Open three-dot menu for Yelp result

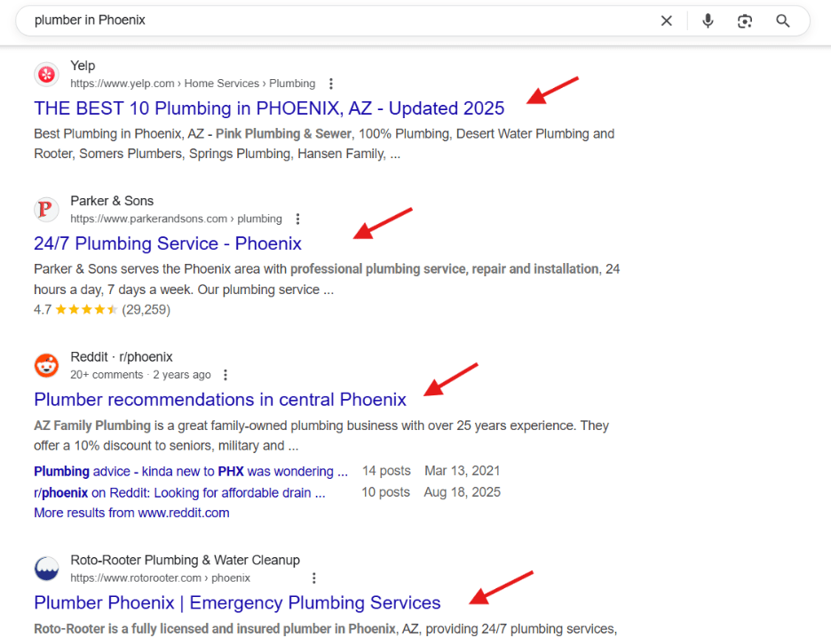click(330, 84)
